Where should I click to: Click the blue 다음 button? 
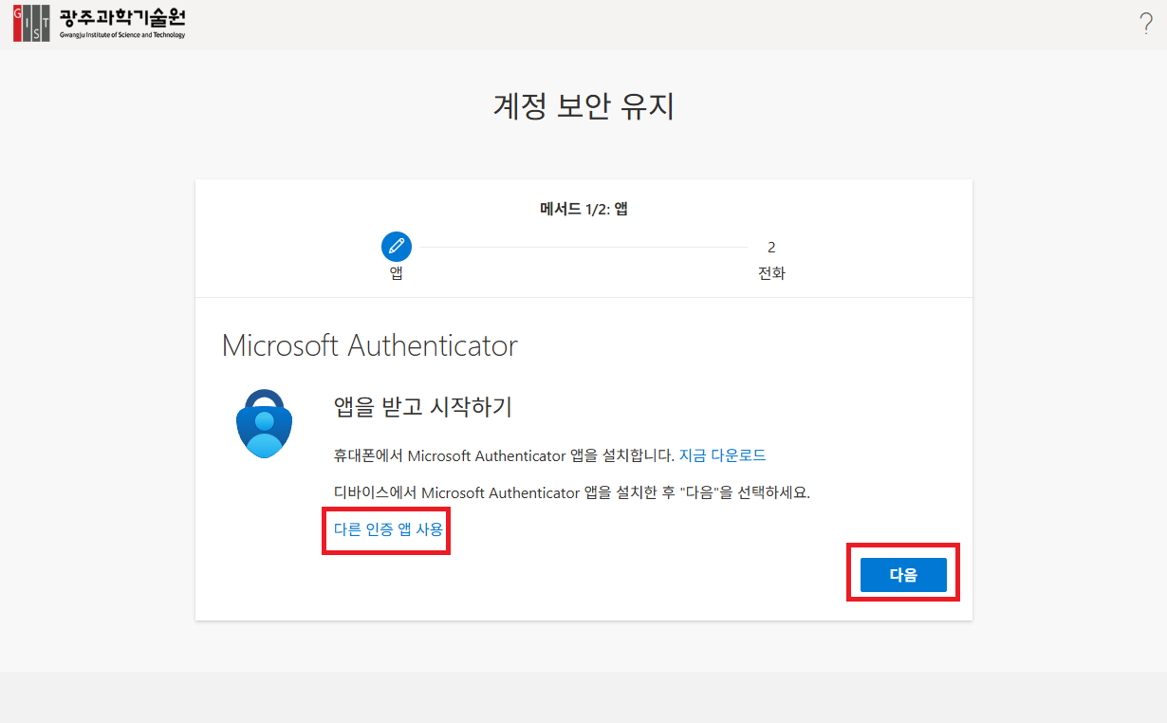903,575
